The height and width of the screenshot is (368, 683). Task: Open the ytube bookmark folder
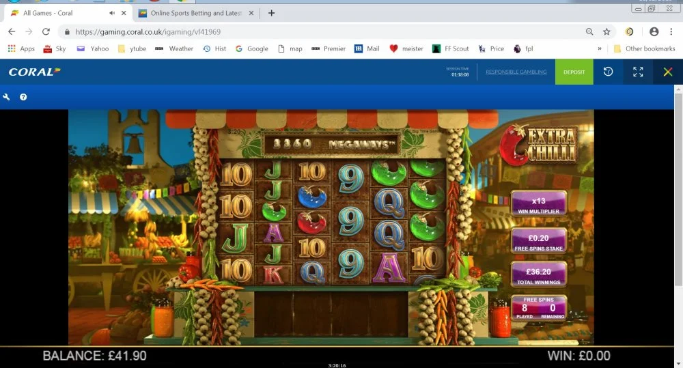point(132,48)
